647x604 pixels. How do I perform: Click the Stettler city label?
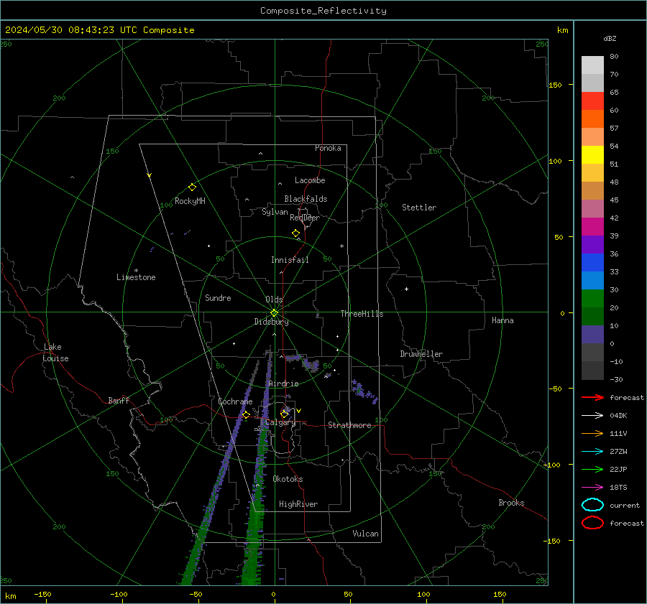coord(419,208)
